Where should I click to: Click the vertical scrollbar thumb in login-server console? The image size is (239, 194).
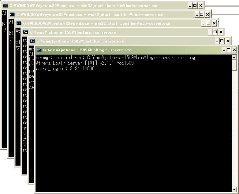(x=234, y=65)
